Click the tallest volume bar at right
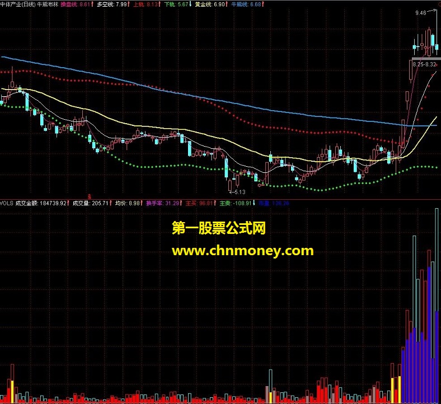The width and height of the screenshot is (441, 404). tap(437, 306)
